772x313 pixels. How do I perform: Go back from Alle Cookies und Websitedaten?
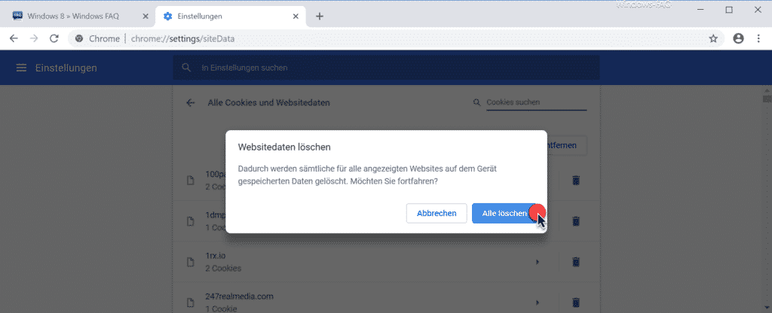(x=191, y=102)
